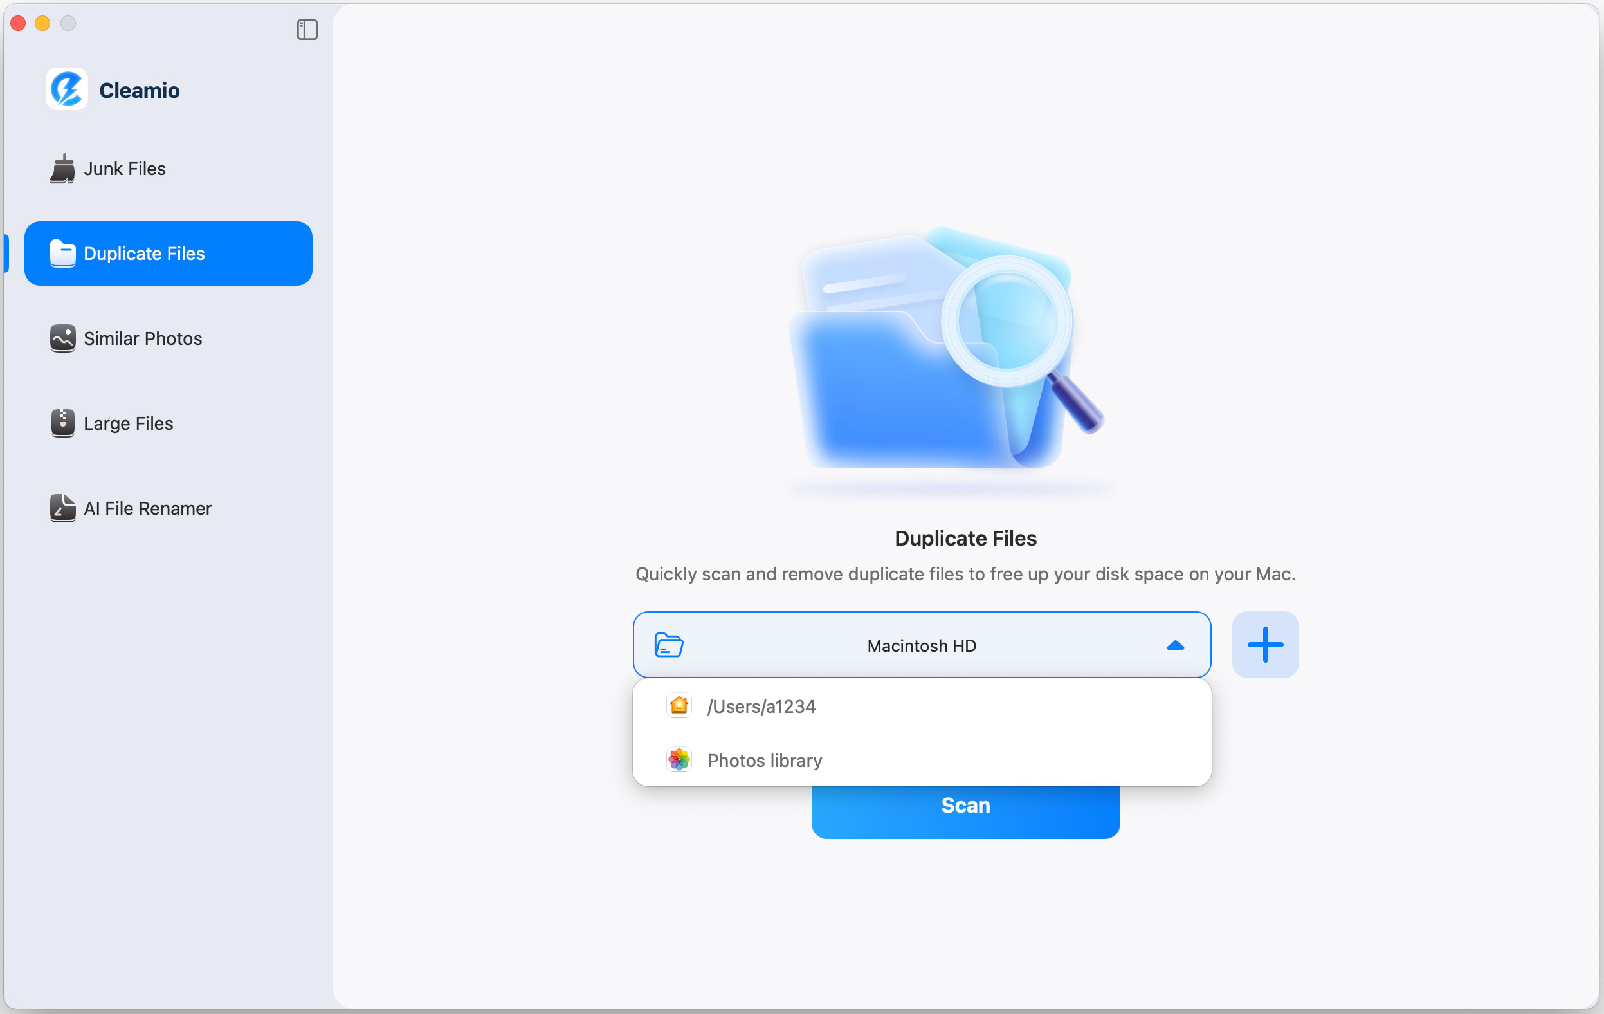
Task: Open the scan location selector showing Macintosh HD
Action: (921, 644)
